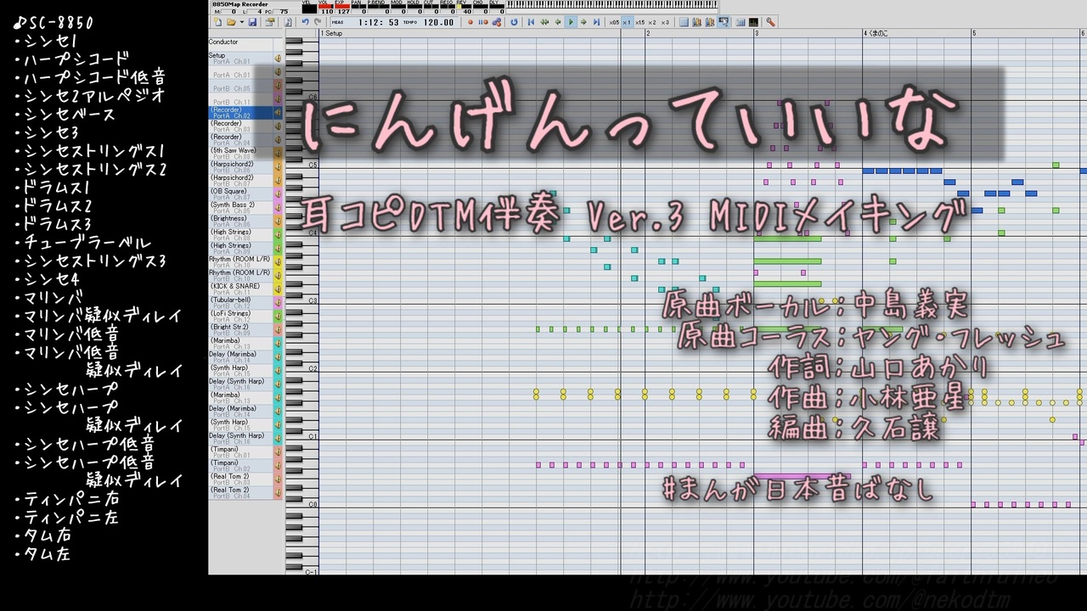Click the くまのこ marker at measure 4
Screen dimensions: 1087x611
[877, 33]
